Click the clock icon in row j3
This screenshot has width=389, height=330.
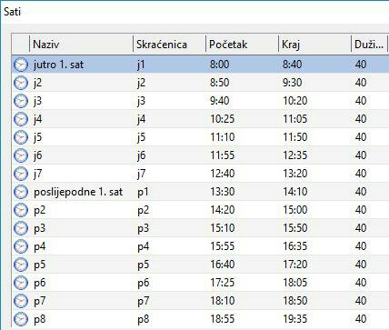pyautogui.click(x=21, y=101)
